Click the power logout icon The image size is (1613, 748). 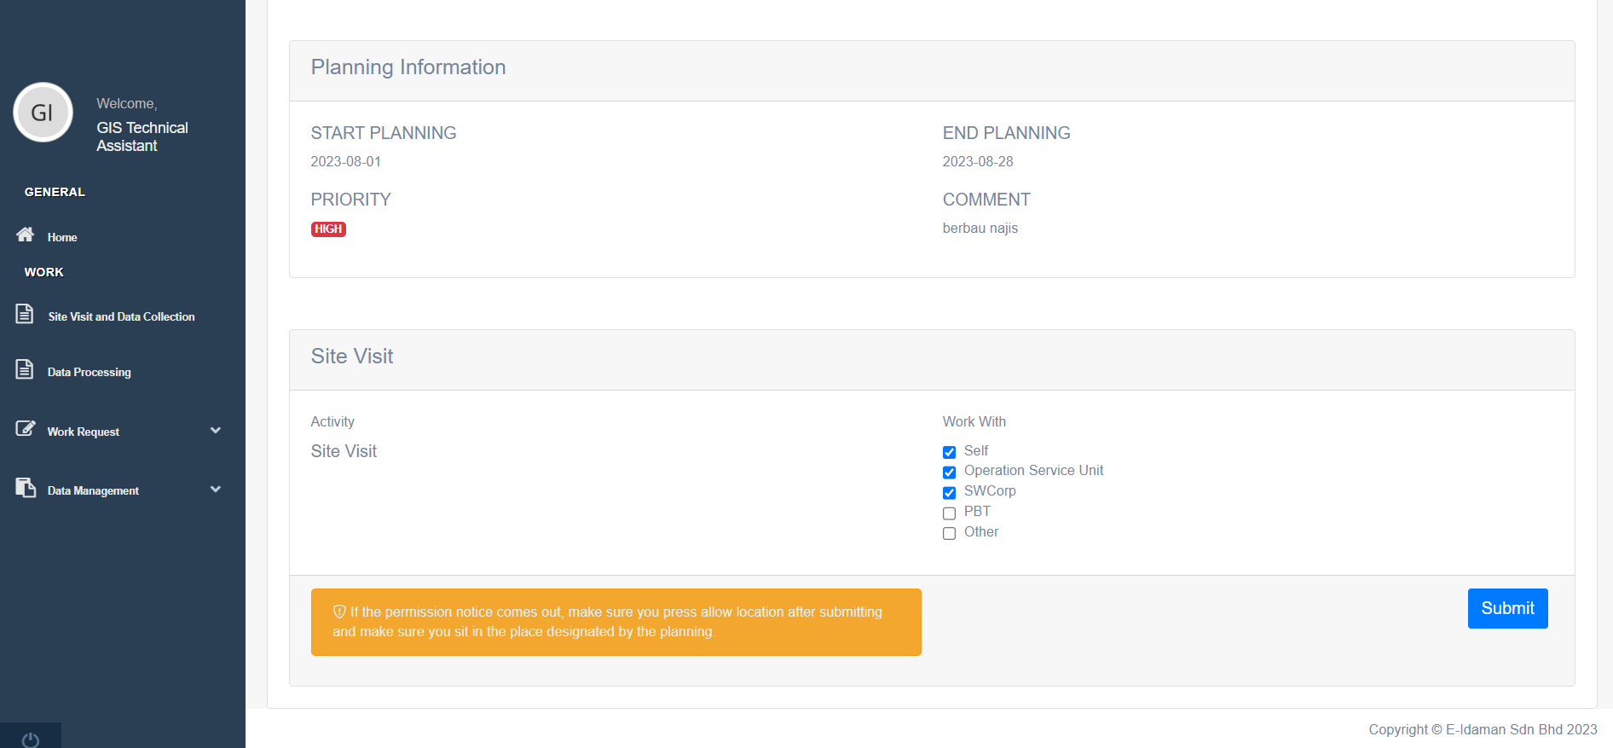point(31,739)
